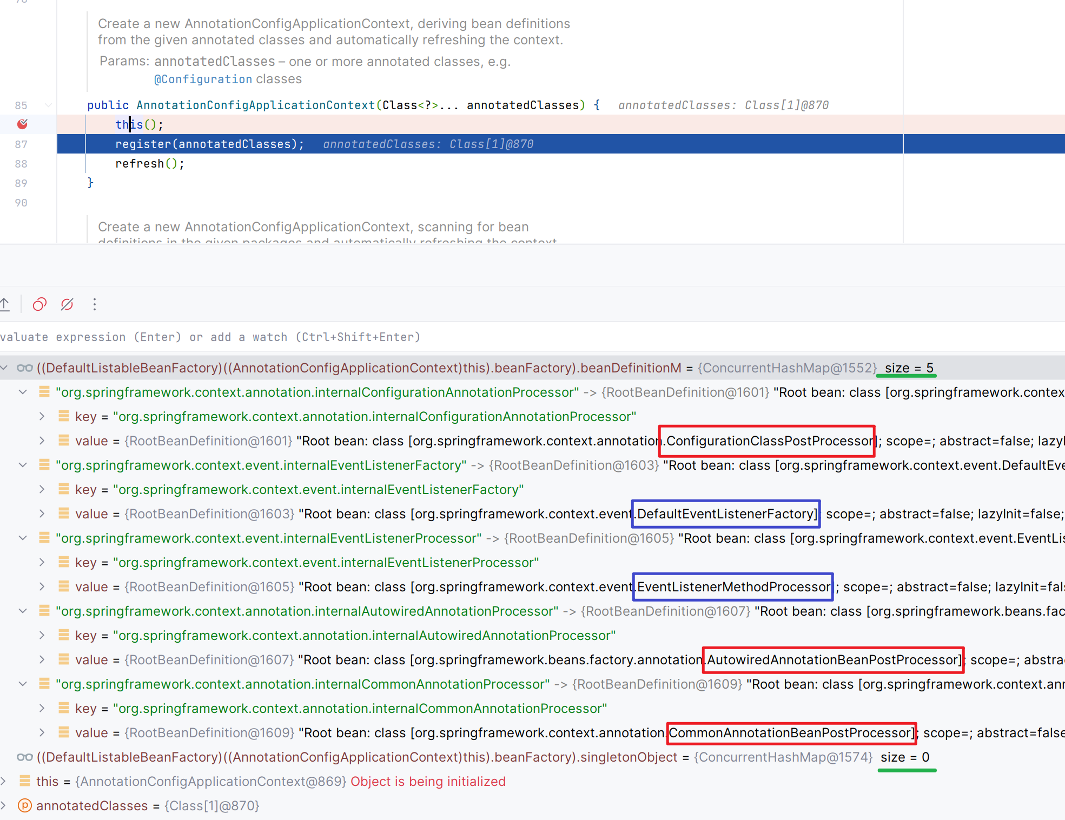Collapse the code fold chevron at line 85
The image size is (1065, 820).
(x=48, y=105)
